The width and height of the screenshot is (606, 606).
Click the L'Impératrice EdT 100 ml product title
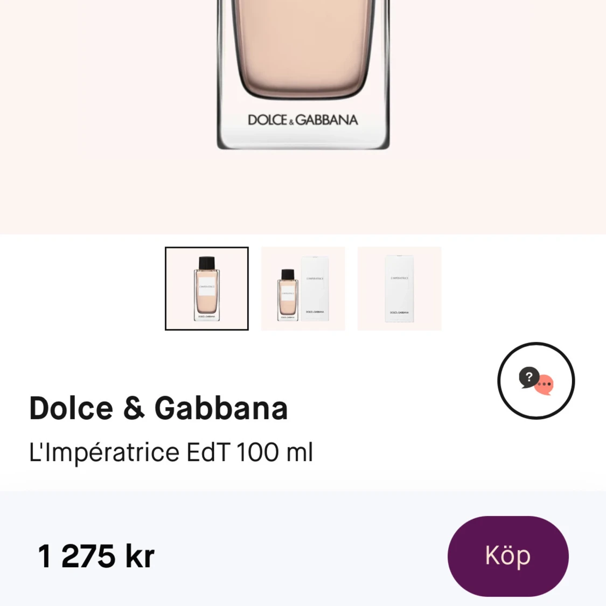click(171, 451)
